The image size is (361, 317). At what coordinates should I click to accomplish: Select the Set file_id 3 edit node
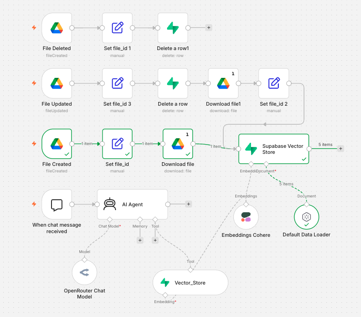pyautogui.click(x=117, y=83)
